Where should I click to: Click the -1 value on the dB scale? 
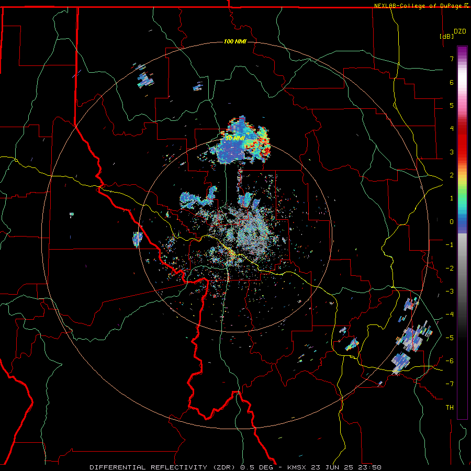click(x=450, y=245)
